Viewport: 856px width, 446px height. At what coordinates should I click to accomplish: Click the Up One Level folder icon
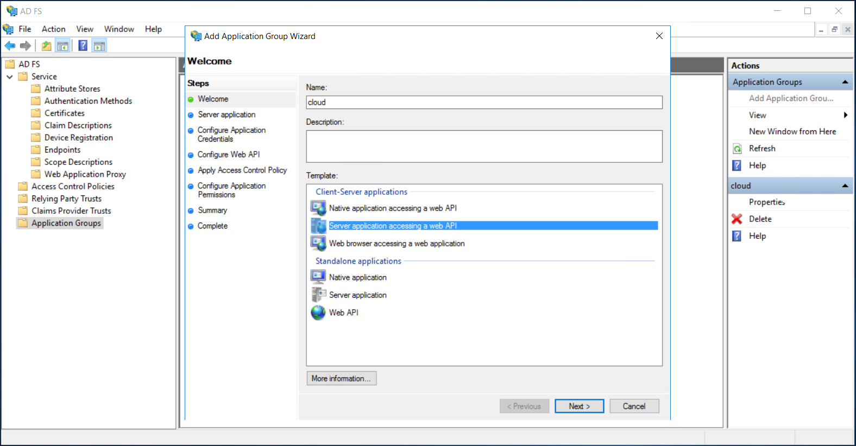click(47, 46)
